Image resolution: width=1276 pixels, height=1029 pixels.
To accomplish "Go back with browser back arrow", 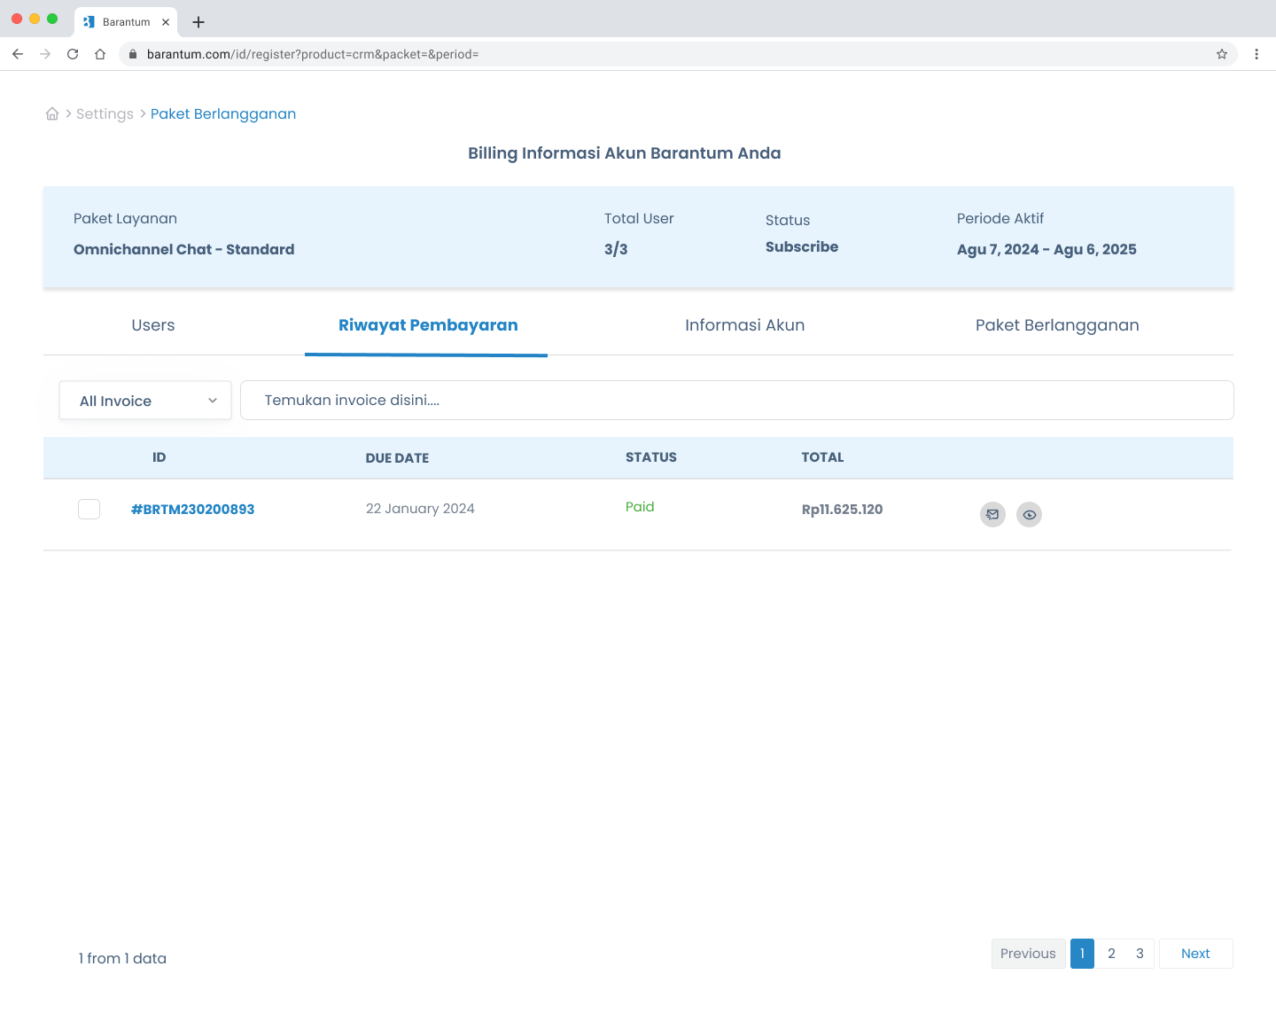I will (18, 54).
